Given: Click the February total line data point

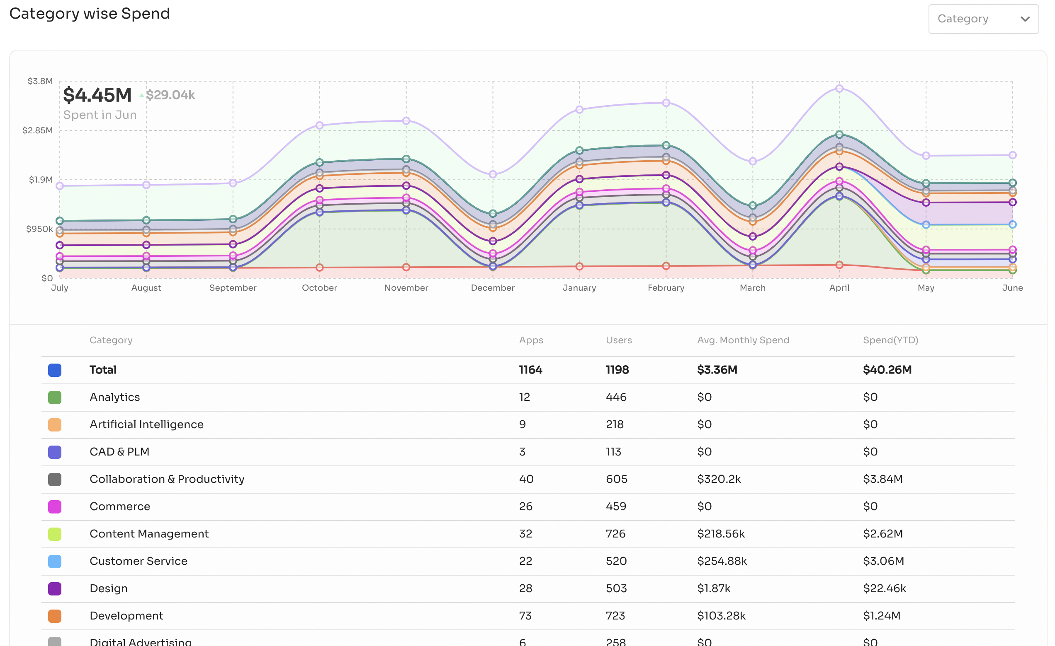Looking at the screenshot, I should [666, 103].
